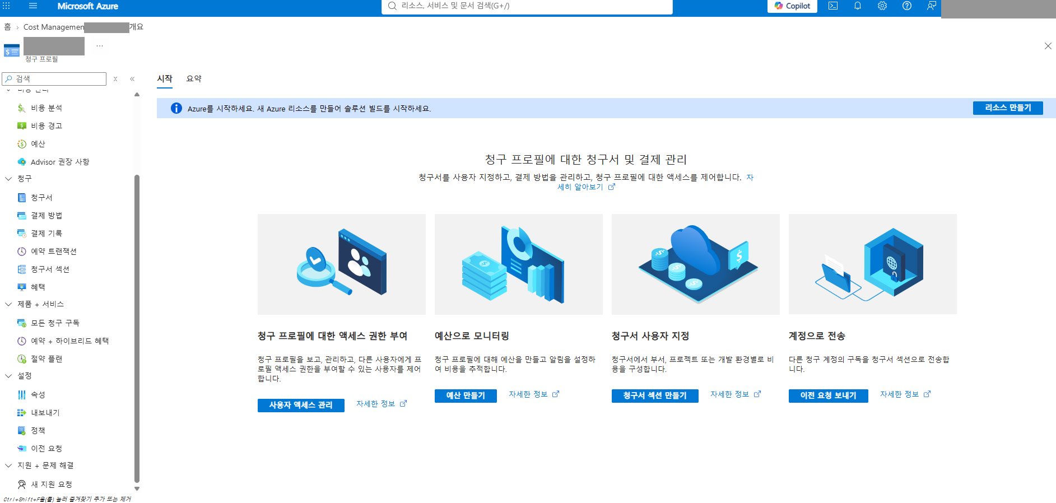Open 결제 기록 in the sidebar
The width and height of the screenshot is (1056, 503).
(46, 234)
